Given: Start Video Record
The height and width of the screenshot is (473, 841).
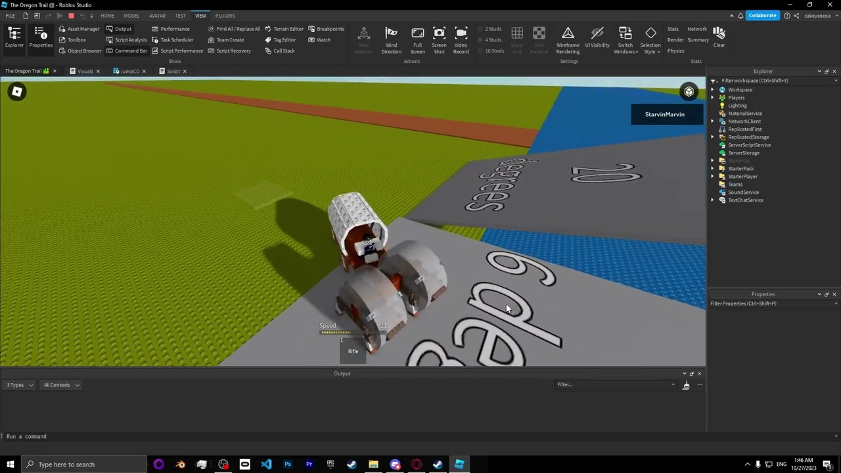Looking at the screenshot, I should (461, 40).
